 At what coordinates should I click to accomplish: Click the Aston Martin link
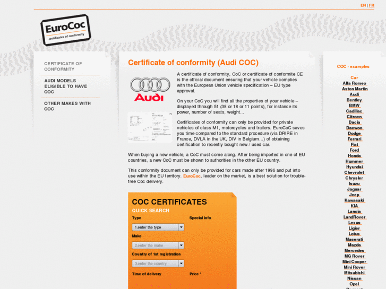point(355,89)
